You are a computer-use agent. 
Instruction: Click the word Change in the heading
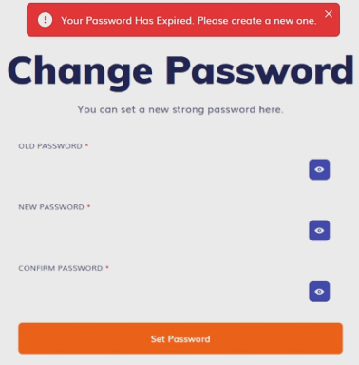[x=80, y=71]
